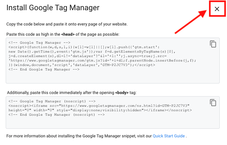227x145 pixels.
Task: Click the Install Google Tag Manager title
Action: 53,8
